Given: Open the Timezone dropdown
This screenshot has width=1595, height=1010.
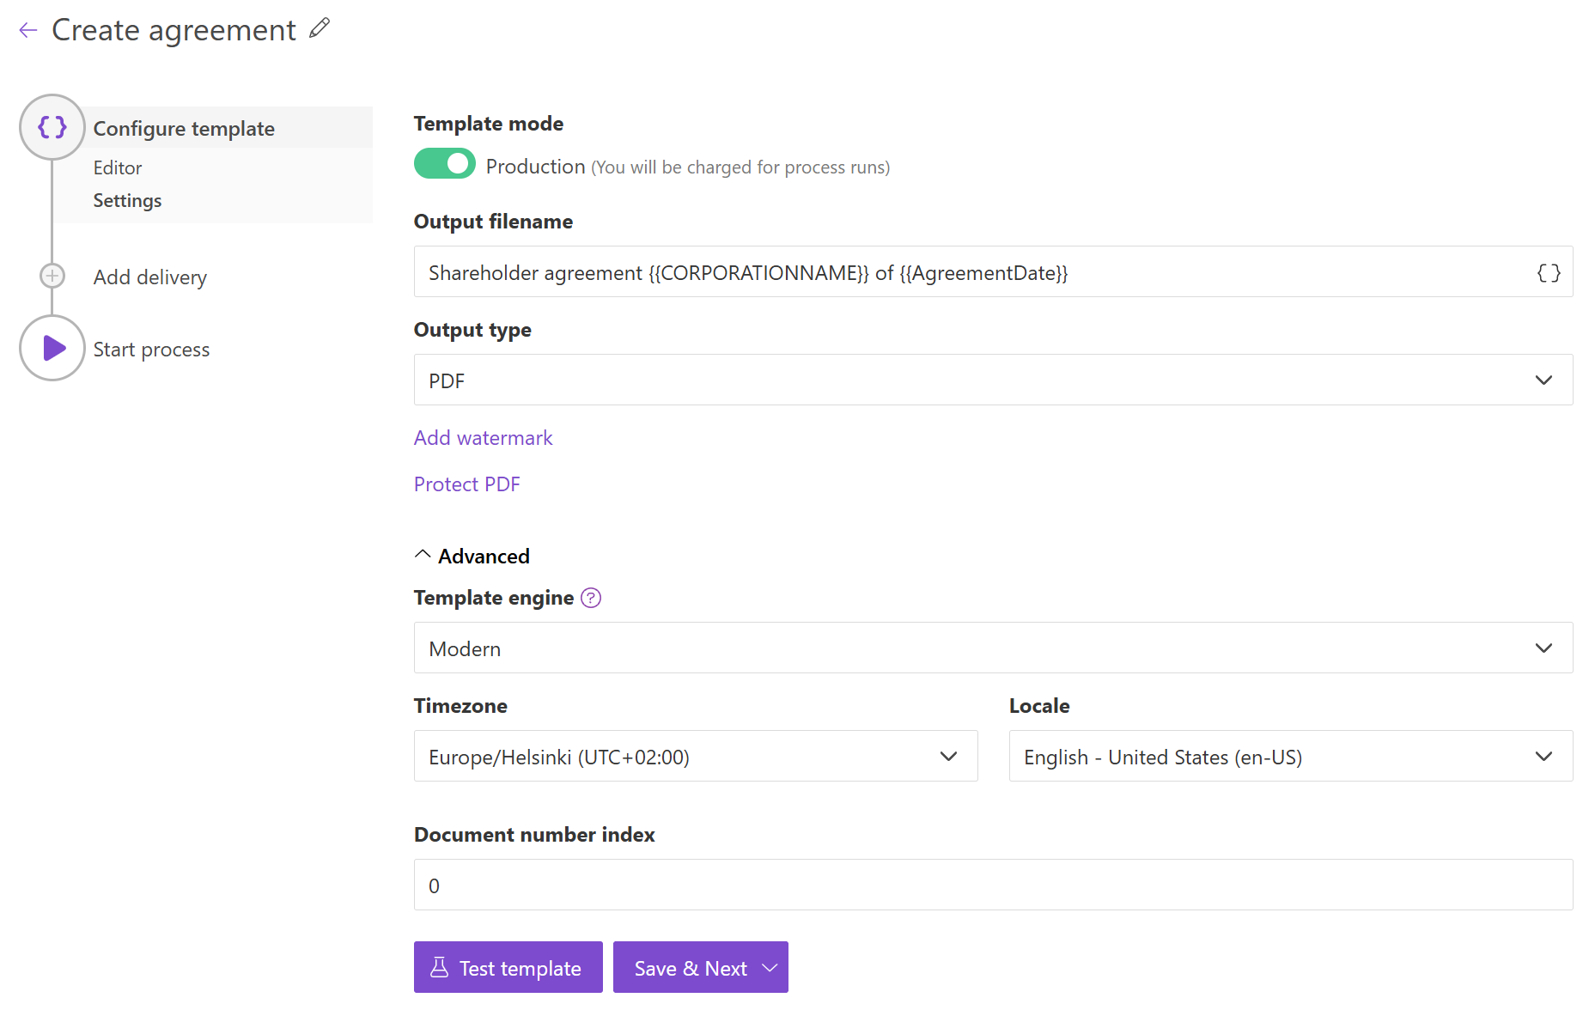Looking at the screenshot, I should pos(949,757).
